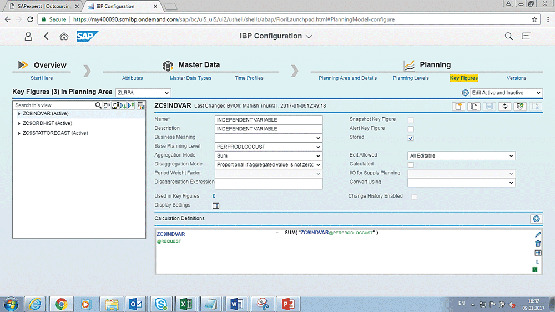Click Search this view field
The image size is (555, 312).
(54, 105)
